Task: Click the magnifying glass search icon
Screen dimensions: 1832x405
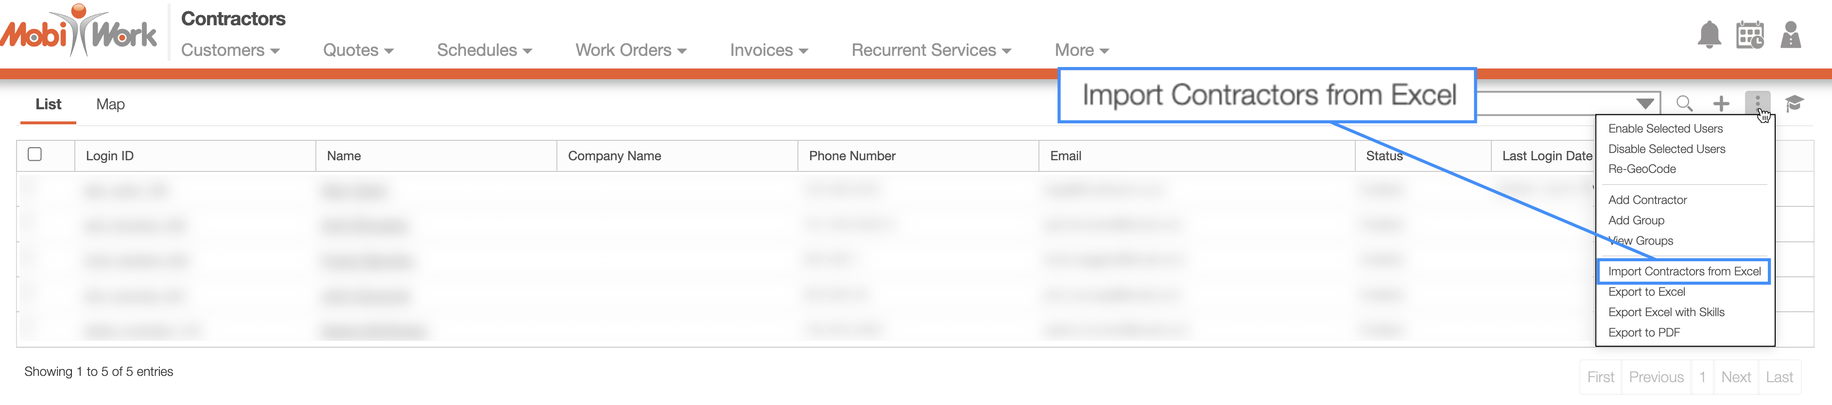Action: point(1683,104)
